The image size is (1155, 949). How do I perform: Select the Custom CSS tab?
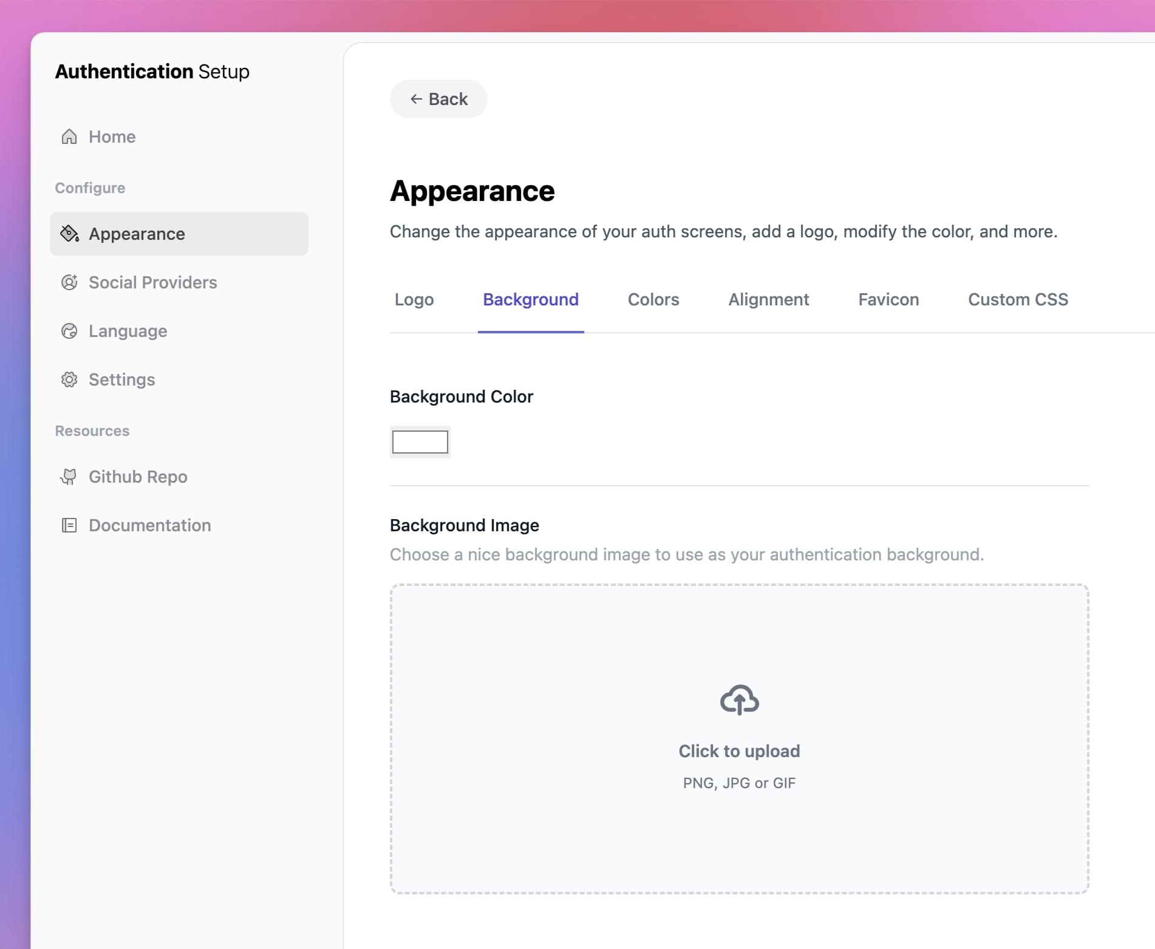pos(1018,299)
